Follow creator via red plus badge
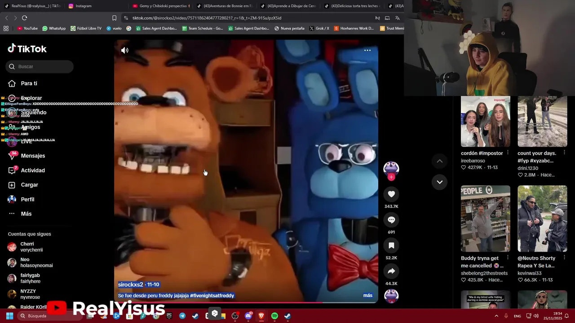The image size is (575, 323). tap(391, 177)
